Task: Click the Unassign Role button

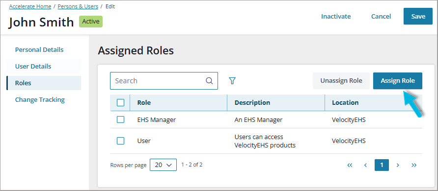Action: [x=341, y=81]
